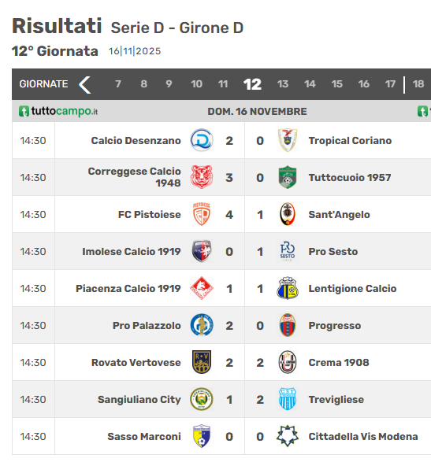The image size is (431, 462).
Task: Click the Sasso Marconi team name
Action: click(144, 436)
